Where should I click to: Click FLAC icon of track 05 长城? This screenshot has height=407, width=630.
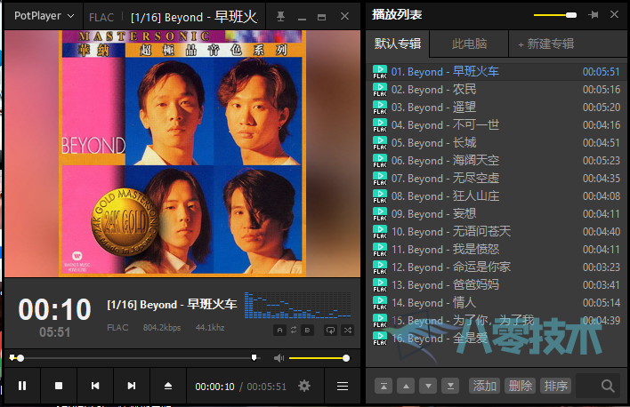tap(380, 143)
